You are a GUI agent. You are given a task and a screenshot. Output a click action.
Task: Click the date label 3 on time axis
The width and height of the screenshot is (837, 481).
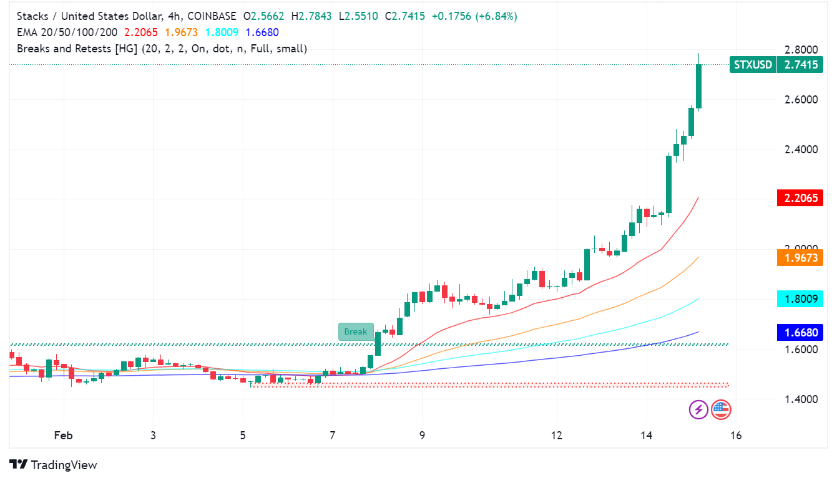coord(153,436)
